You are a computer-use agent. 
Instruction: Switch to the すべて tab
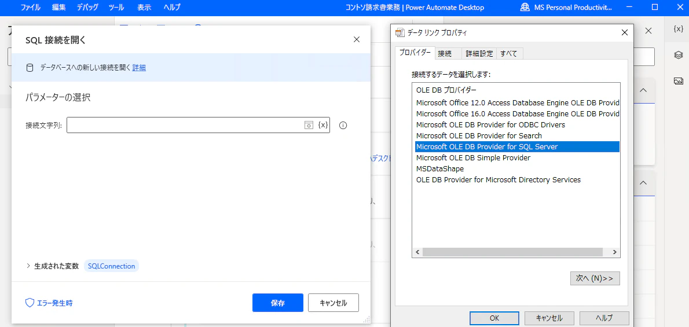509,54
